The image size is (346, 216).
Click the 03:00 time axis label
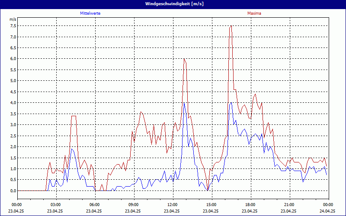coord(55,204)
